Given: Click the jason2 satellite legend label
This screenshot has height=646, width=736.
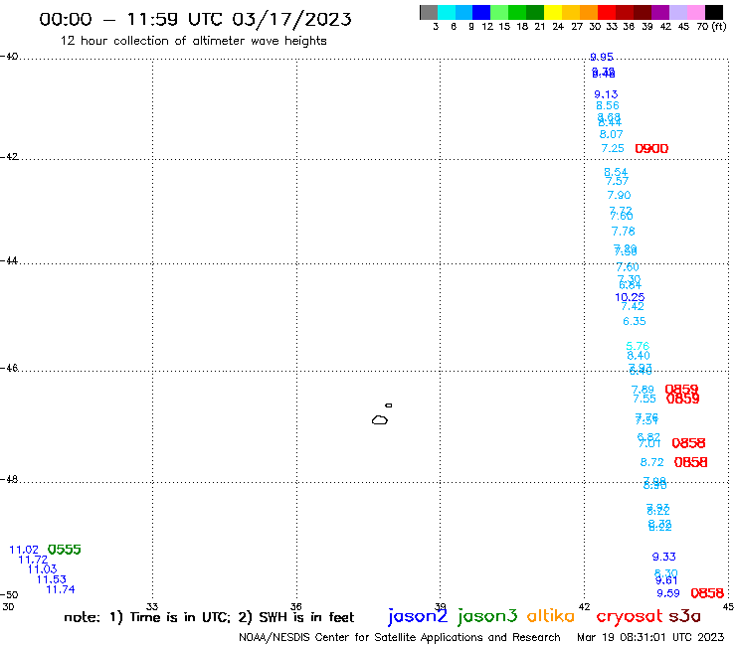Looking at the screenshot, I should click(418, 617).
